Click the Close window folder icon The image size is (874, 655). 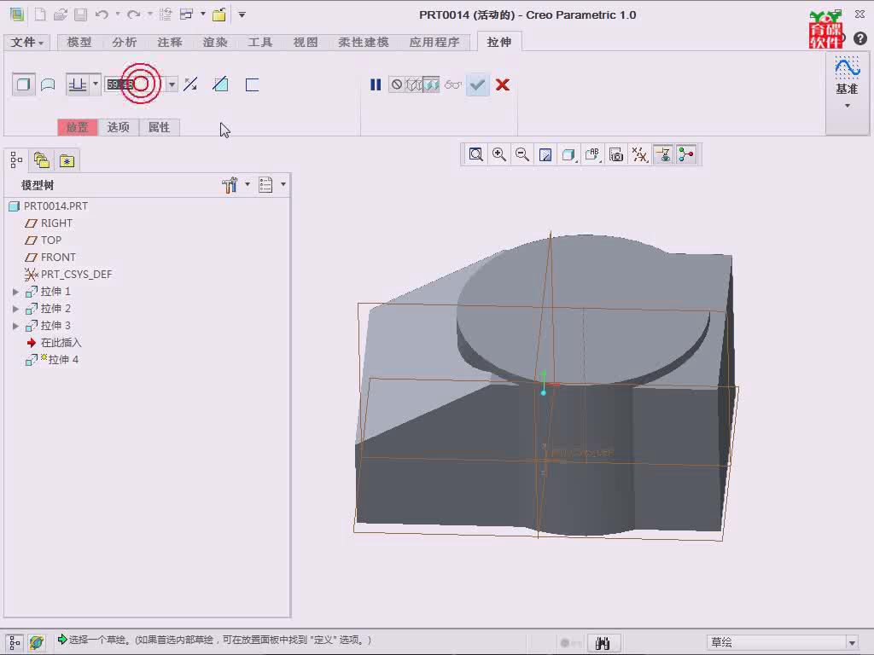tap(219, 14)
